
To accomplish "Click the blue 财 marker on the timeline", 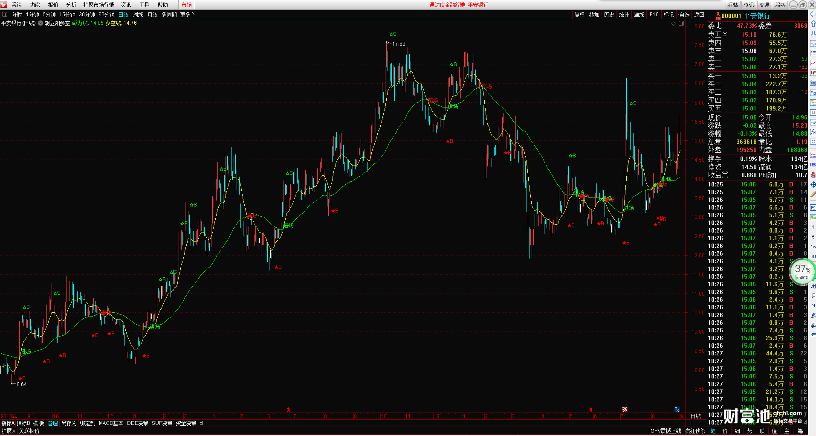I will coord(677,410).
